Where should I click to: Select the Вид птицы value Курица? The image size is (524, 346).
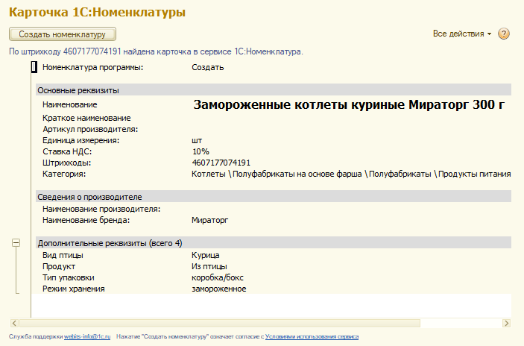coord(206,256)
